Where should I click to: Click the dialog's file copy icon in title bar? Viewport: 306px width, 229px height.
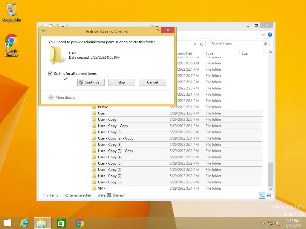[44, 31]
